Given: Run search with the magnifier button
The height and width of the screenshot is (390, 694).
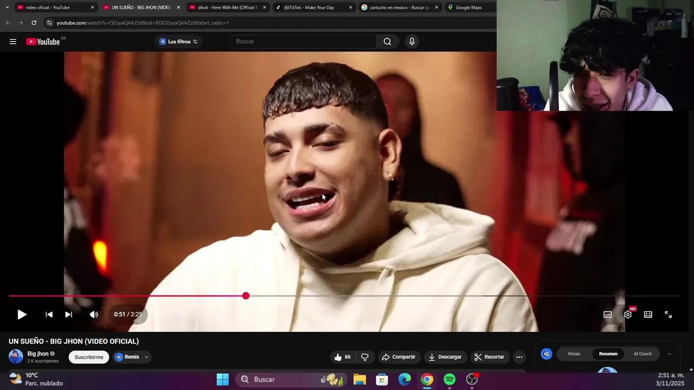Looking at the screenshot, I should 387,42.
